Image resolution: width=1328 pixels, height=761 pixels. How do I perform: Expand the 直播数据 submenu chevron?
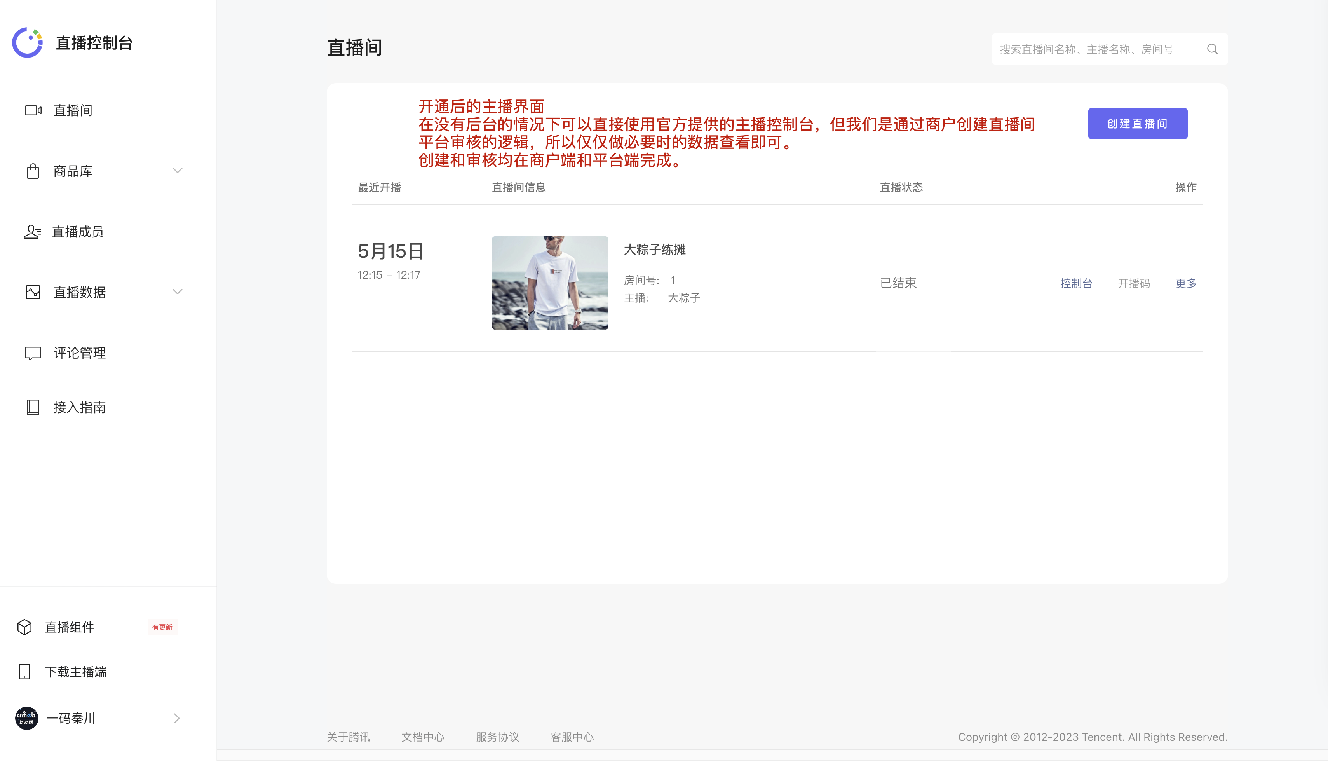(178, 291)
